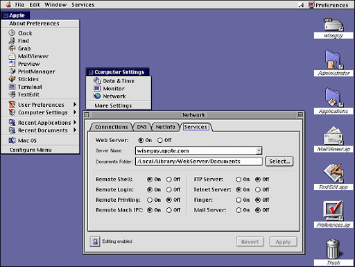355x267 pixels.
Task: Turn Mail Server on
Action: [239, 210]
